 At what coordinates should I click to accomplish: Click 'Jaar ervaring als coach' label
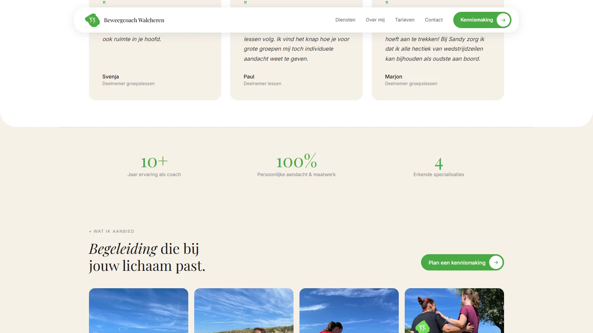coord(154,175)
